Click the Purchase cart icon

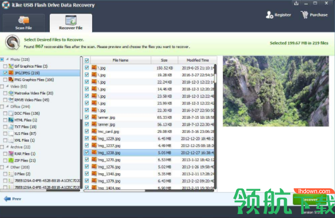[304, 15]
